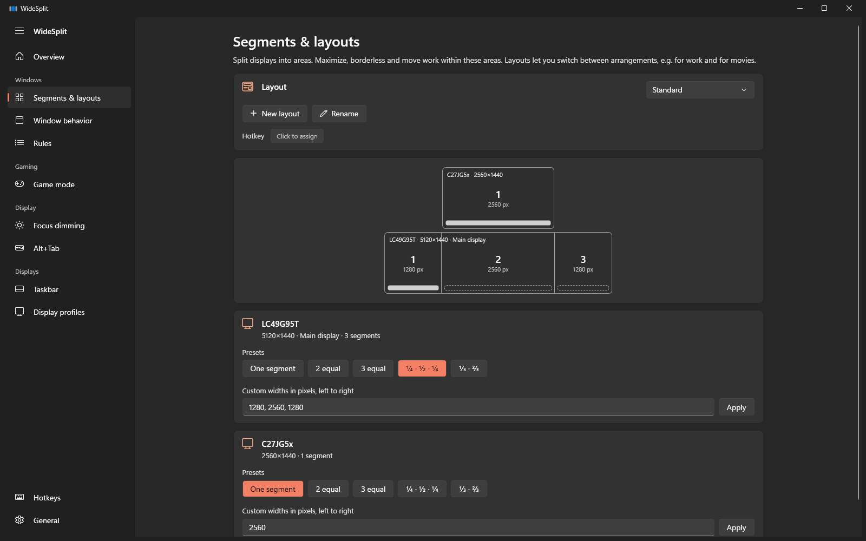Select segment 2 of LC49G95T in preview
Viewport: 866px width, 541px height.
[498, 263]
